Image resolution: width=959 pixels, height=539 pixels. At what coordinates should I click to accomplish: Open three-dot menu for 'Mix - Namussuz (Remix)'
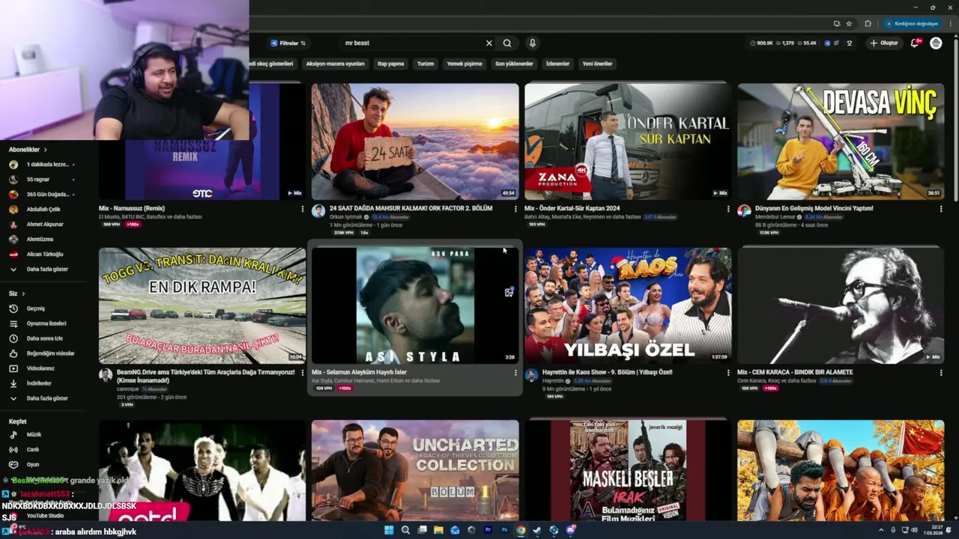tap(303, 209)
